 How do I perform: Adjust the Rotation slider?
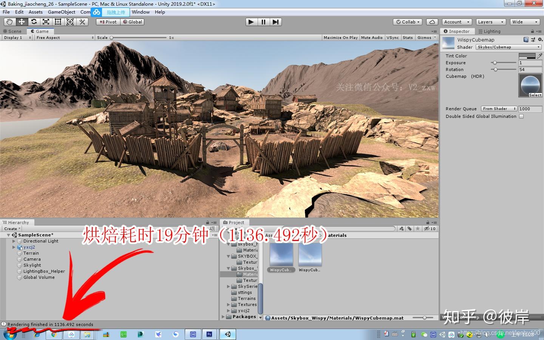(504, 70)
